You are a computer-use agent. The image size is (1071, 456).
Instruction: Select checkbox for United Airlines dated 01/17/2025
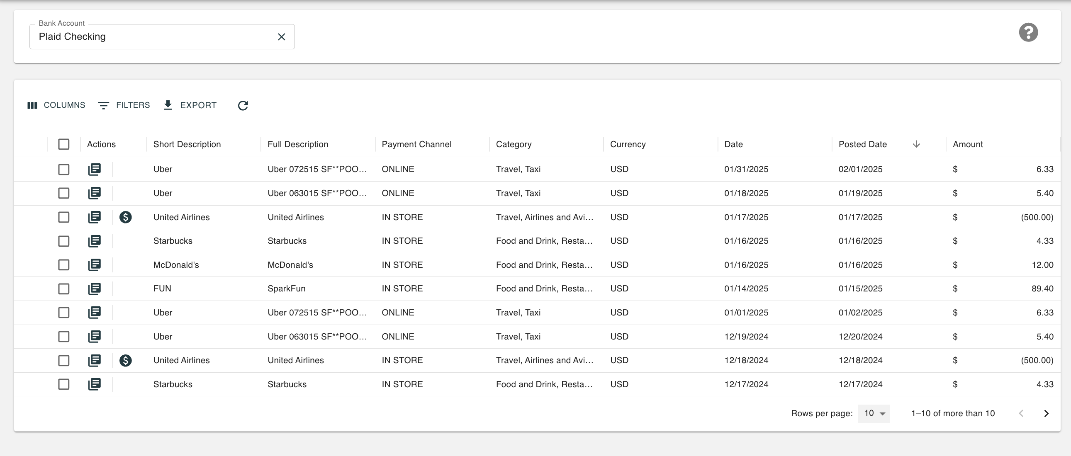click(x=63, y=217)
